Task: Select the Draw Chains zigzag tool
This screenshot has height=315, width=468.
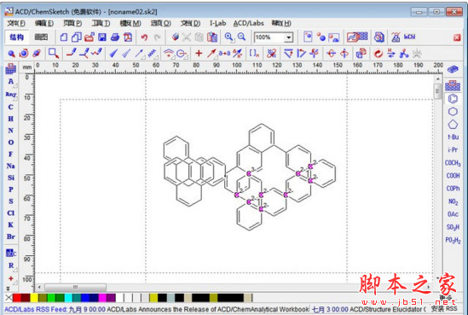Action: coord(96,53)
